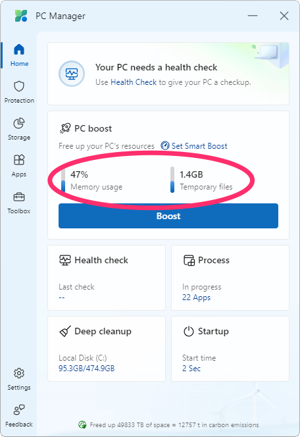
Task: Click the Deep cleanup broom icon
Action: [65, 332]
